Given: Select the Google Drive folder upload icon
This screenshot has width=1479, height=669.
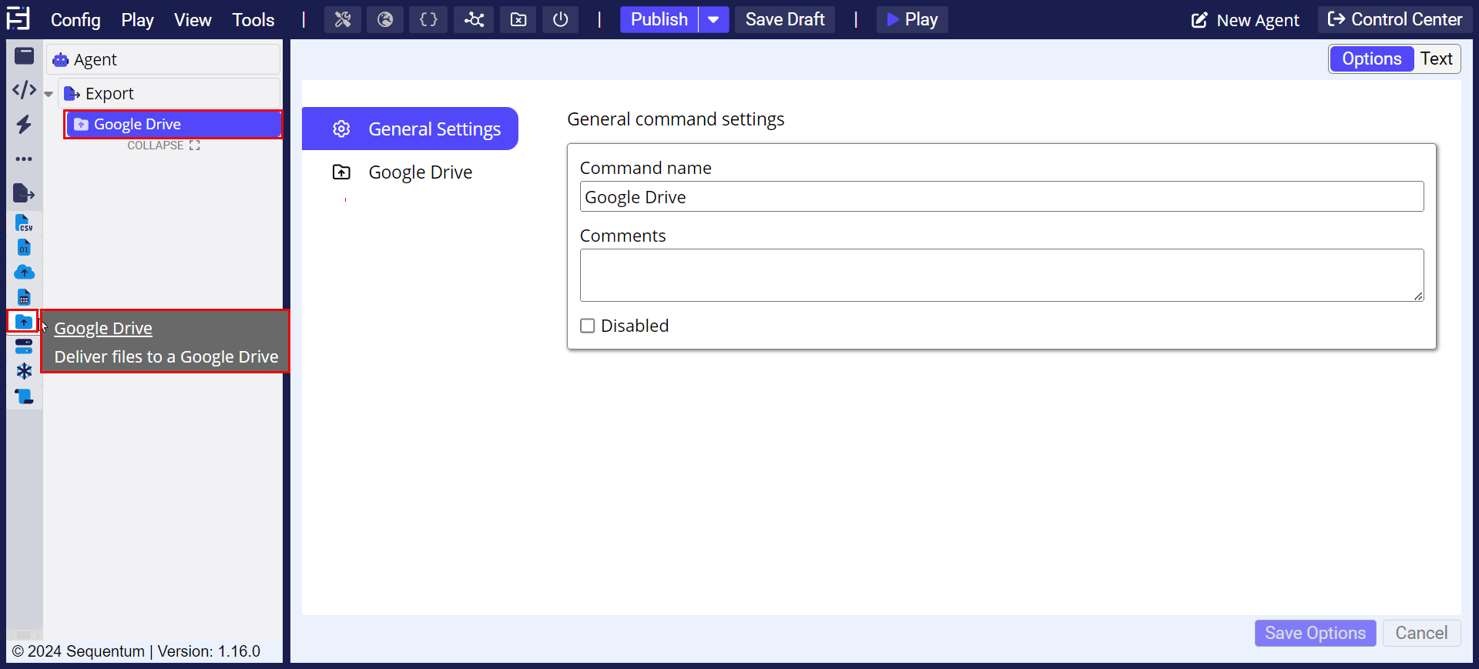Looking at the screenshot, I should click(x=24, y=322).
